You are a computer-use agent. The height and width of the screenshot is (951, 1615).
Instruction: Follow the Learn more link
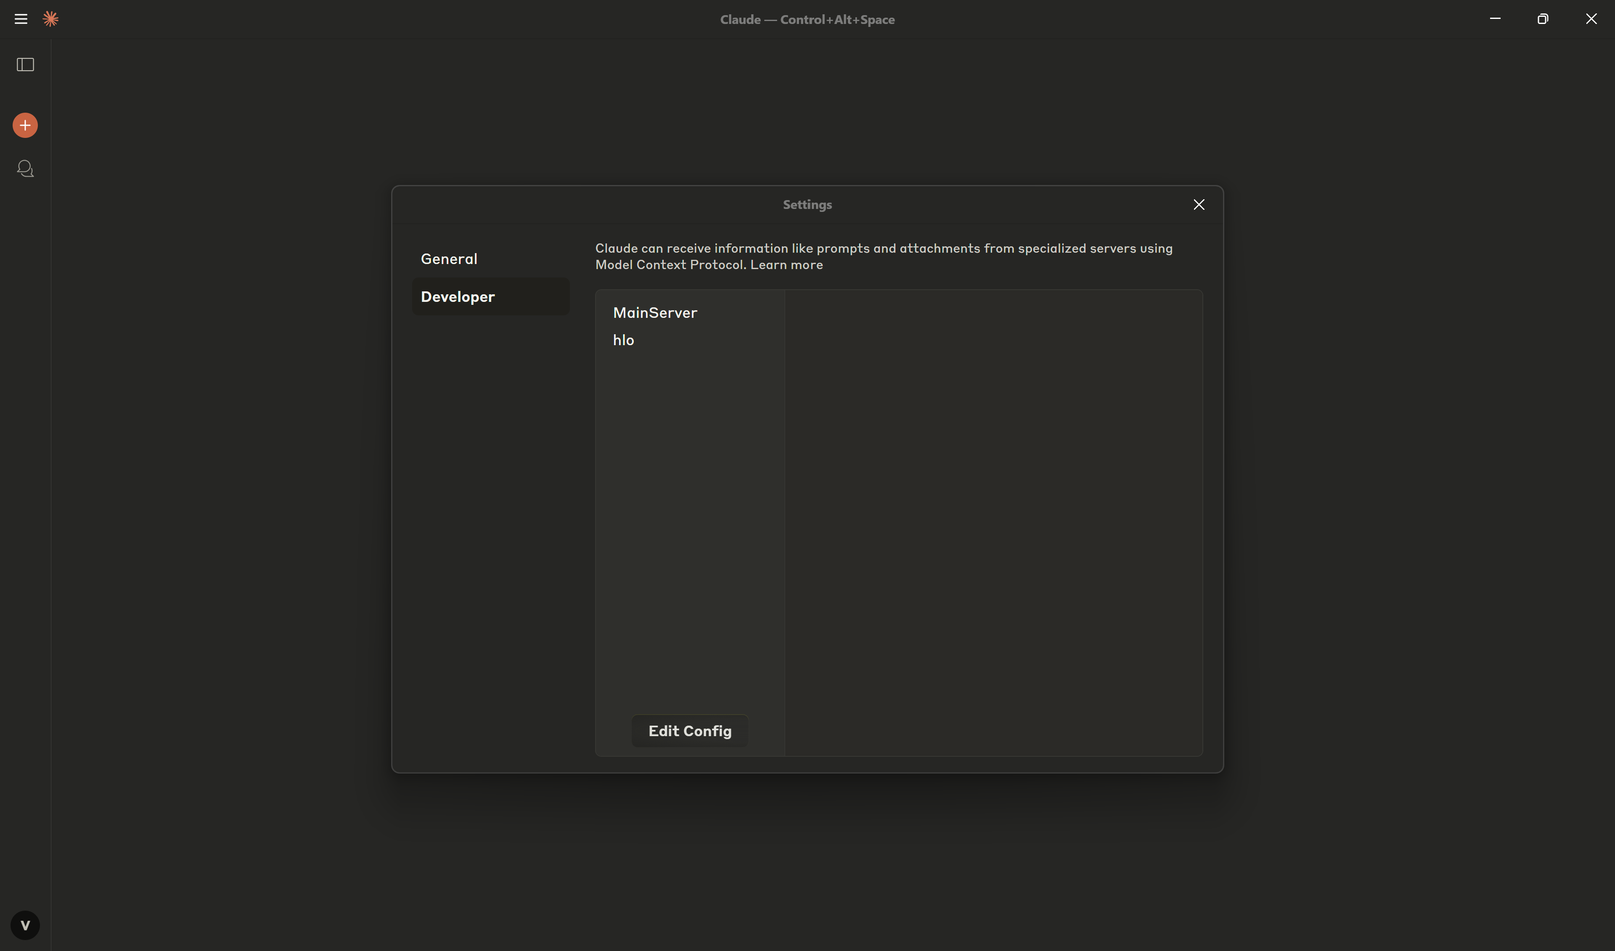(786, 265)
